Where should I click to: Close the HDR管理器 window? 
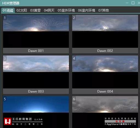coord(139,3)
